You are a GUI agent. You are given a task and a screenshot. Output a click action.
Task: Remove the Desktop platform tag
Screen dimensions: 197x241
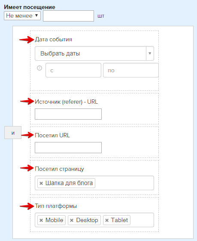click(72, 220)
